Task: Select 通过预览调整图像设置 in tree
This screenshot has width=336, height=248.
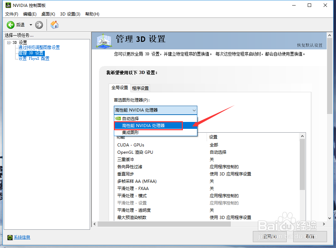Action: [x=39, y=47]
